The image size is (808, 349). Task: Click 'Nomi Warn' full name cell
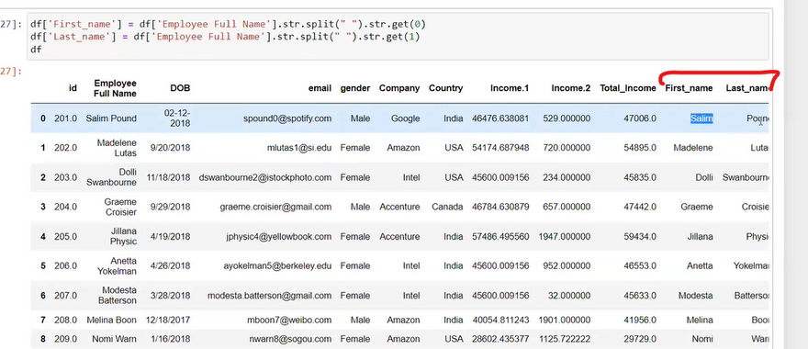point(115,339)
